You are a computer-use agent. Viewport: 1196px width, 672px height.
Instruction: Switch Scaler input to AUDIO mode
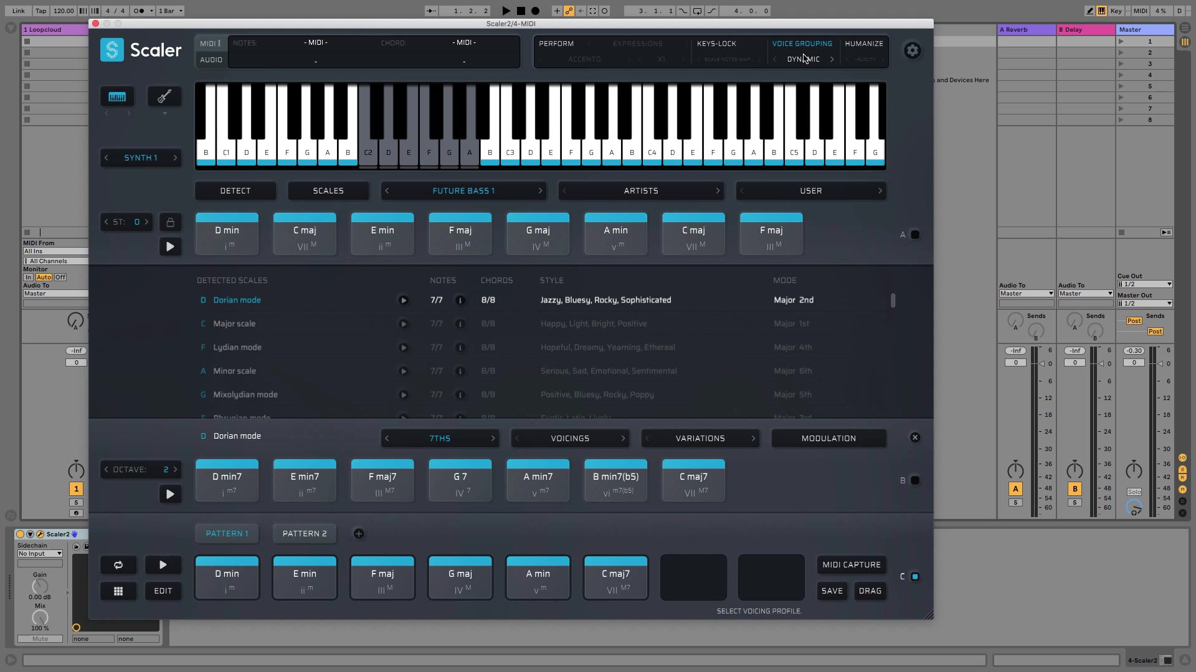211,59
